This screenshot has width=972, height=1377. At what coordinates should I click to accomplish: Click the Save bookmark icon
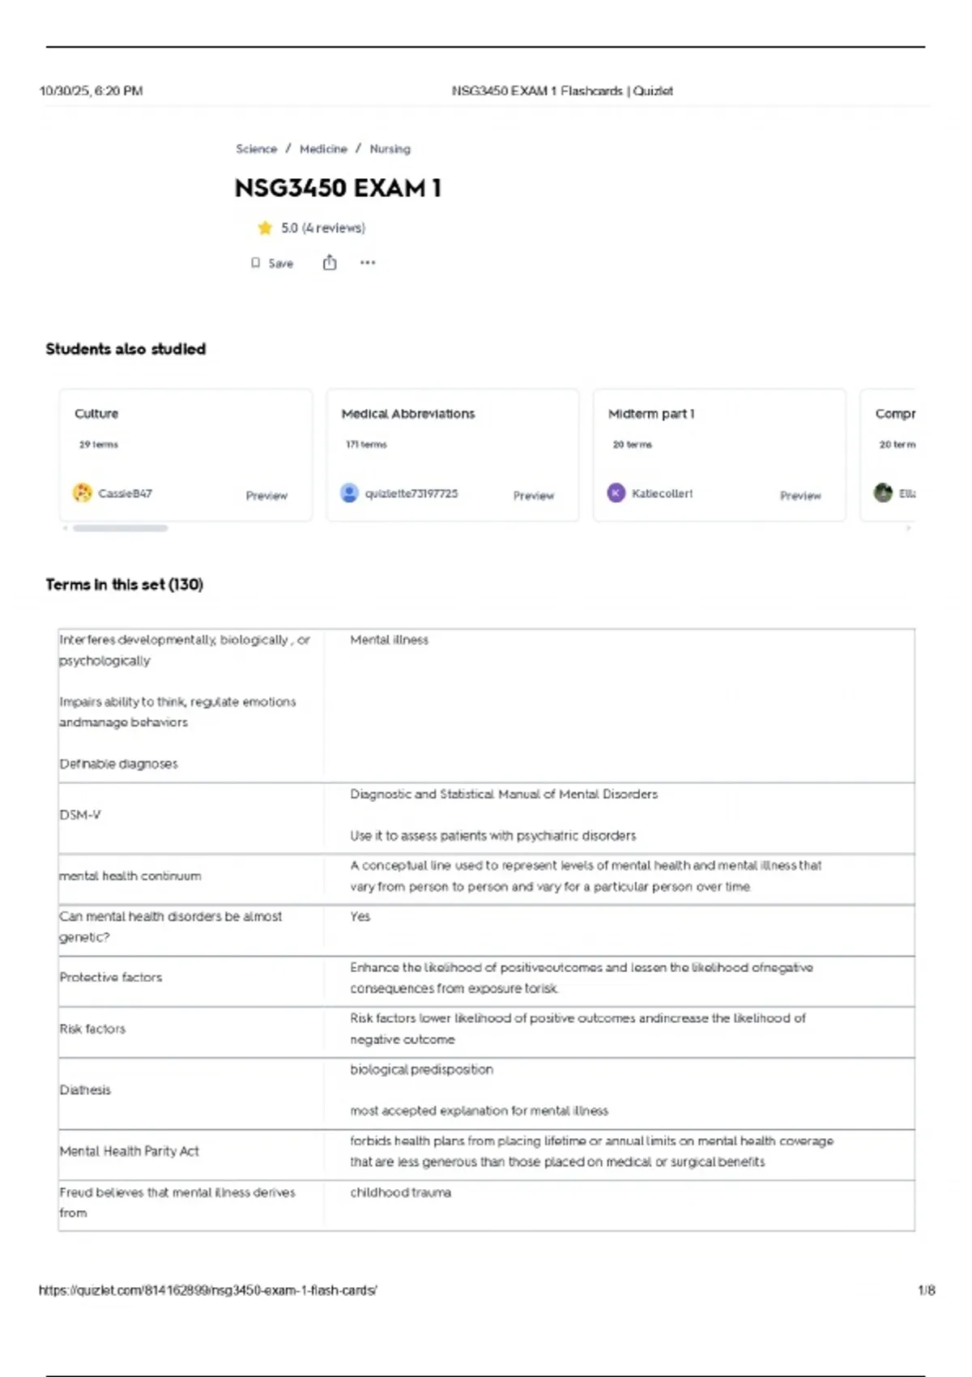(x=256, y=263)
